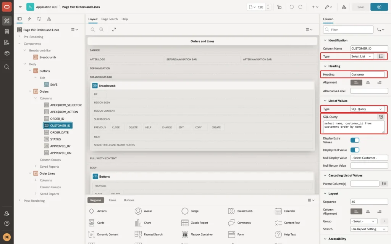Toggle Display Null Value switch
The height and width of the screenshot is (244, 391).
coord(355,150)
